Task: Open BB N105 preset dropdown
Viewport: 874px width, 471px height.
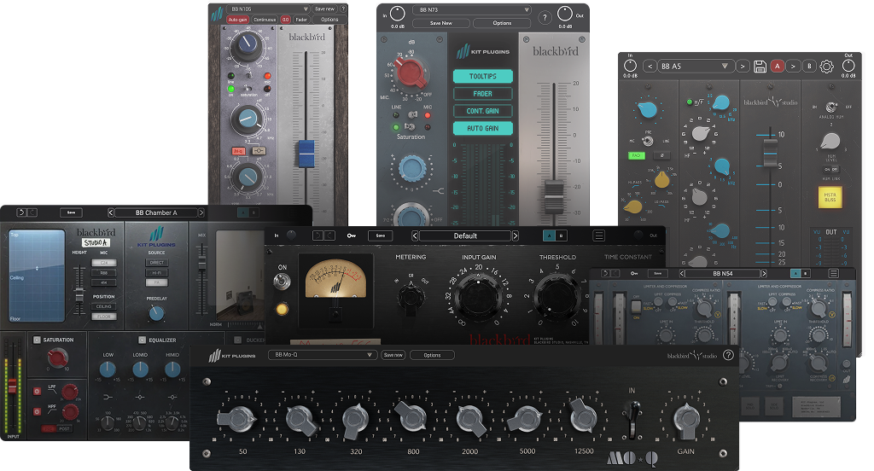Action: (x=268, y=9)
